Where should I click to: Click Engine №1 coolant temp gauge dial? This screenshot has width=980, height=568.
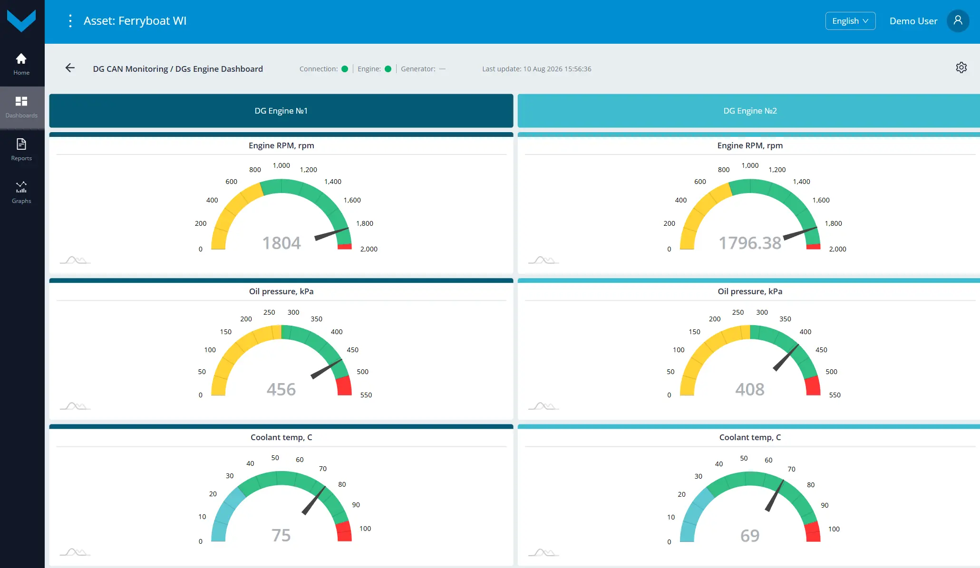(281, 506)
